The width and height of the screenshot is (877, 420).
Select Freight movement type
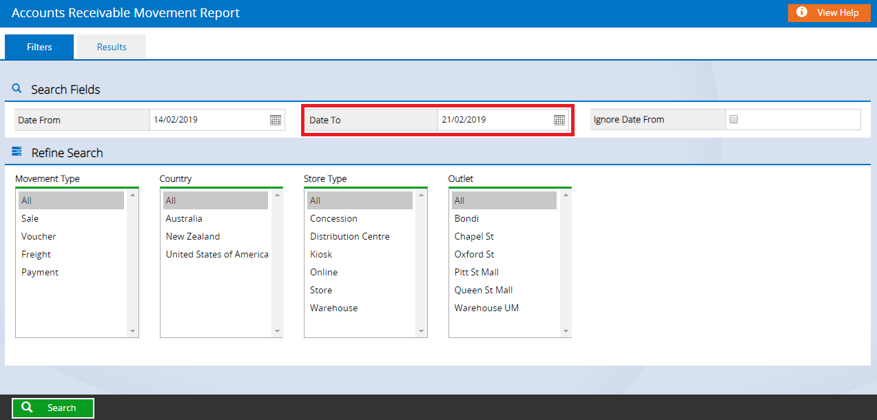tap(72, 254)
